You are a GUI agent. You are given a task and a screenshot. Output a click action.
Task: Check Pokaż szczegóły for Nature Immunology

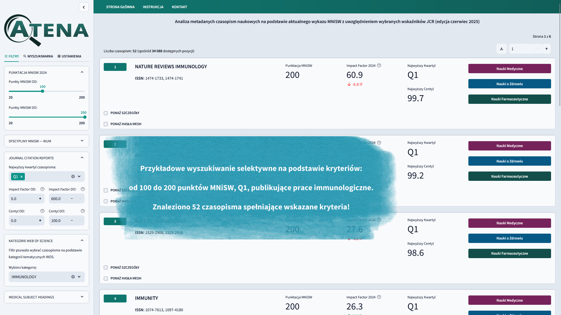pyautogui.click(x=106, y=267)
